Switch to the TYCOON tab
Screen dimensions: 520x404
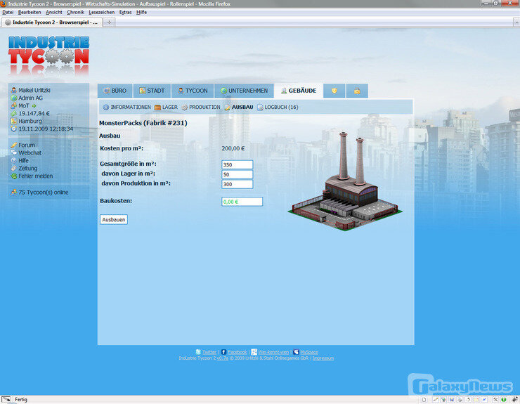pyautogui.click(x=193, y=91)
